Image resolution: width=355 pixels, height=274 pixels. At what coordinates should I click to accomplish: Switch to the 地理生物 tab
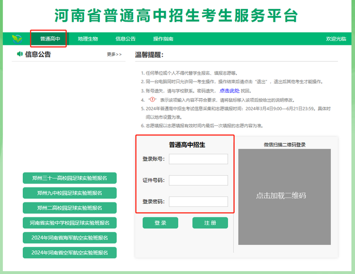click(x=88, y=39)
